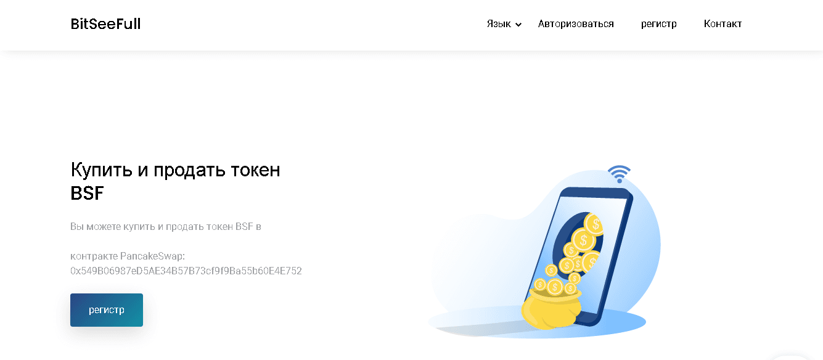Click the round widget at the bottom-right corner
Screen dimensions: 823x360
[791, 358]
